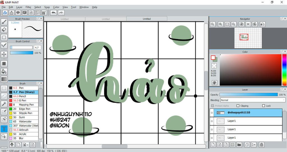Toggle the Protect Alpha checkbox
Viewport: 287px width, 152px height.
212,106
